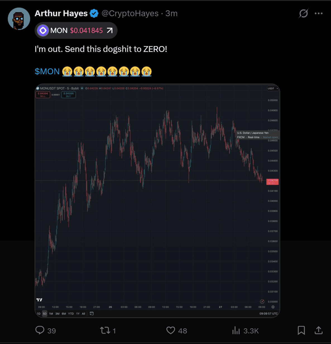Open the chart's go-to-date calendar icon
Viewport: 331px width, 344px height.
pos(92,314)
